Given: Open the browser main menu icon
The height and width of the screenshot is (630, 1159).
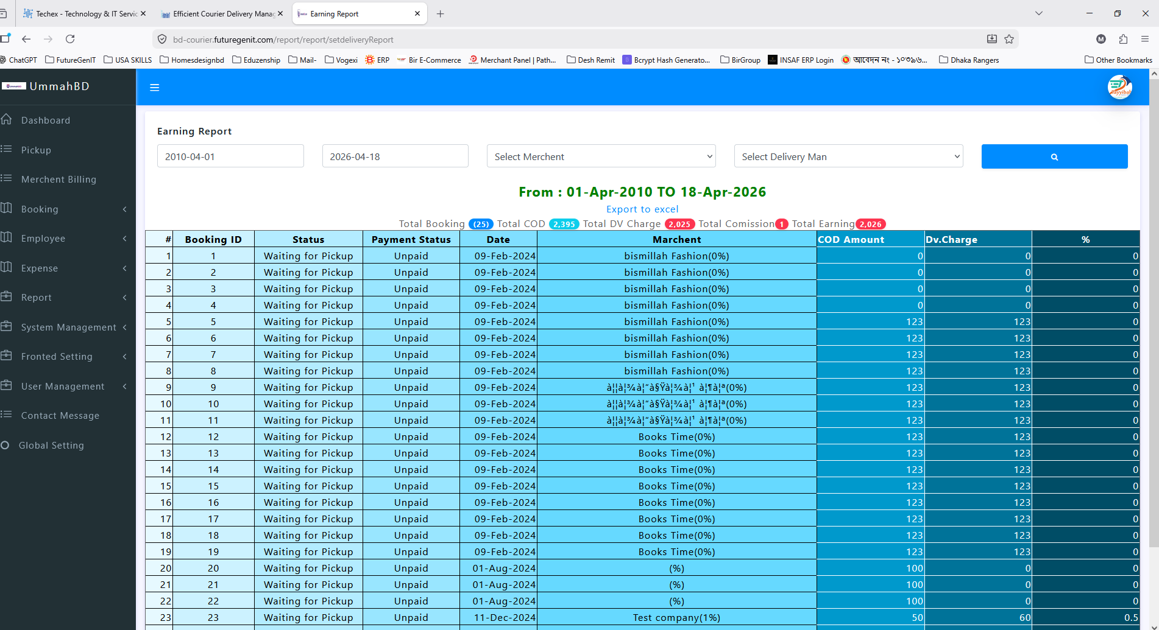Looking at the screenshot, I should pos(1145,39).
